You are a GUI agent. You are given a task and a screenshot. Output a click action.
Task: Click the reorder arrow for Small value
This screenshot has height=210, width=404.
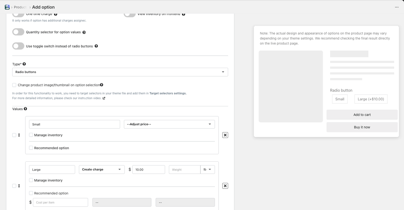tap(19, 135)
